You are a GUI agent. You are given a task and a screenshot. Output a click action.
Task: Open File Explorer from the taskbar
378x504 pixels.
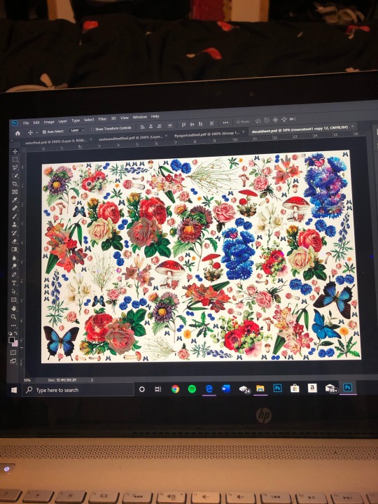coord(260,388)
